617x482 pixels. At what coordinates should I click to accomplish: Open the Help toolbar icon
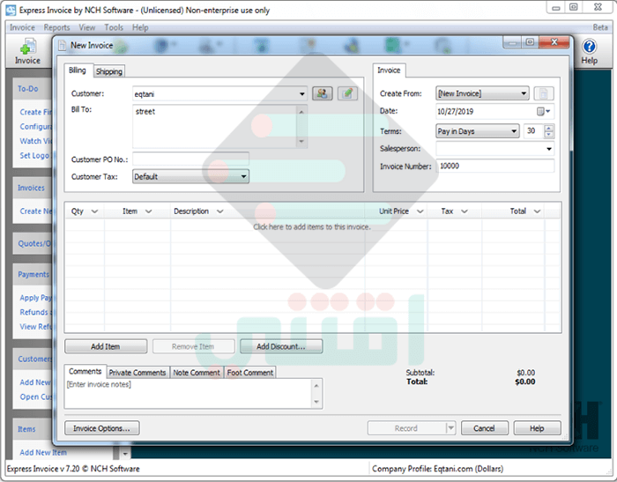point(589,51)
